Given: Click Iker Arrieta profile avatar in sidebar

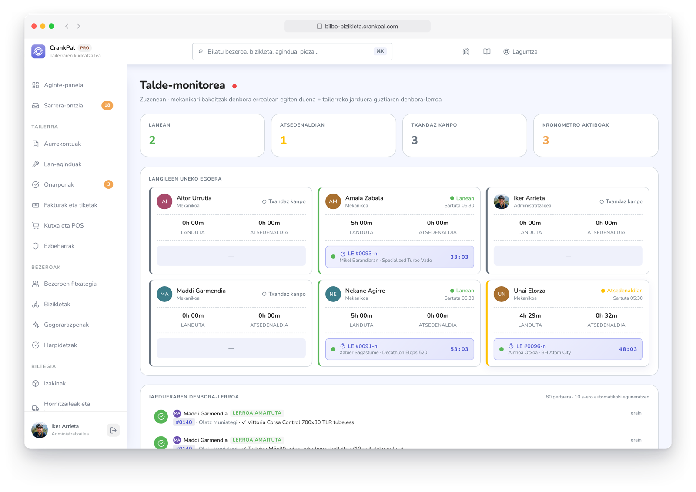Looking at the screenshot, I should pos(40,430).
